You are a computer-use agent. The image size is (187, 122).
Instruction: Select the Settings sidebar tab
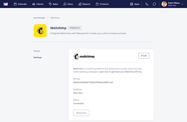pos(38,57)
